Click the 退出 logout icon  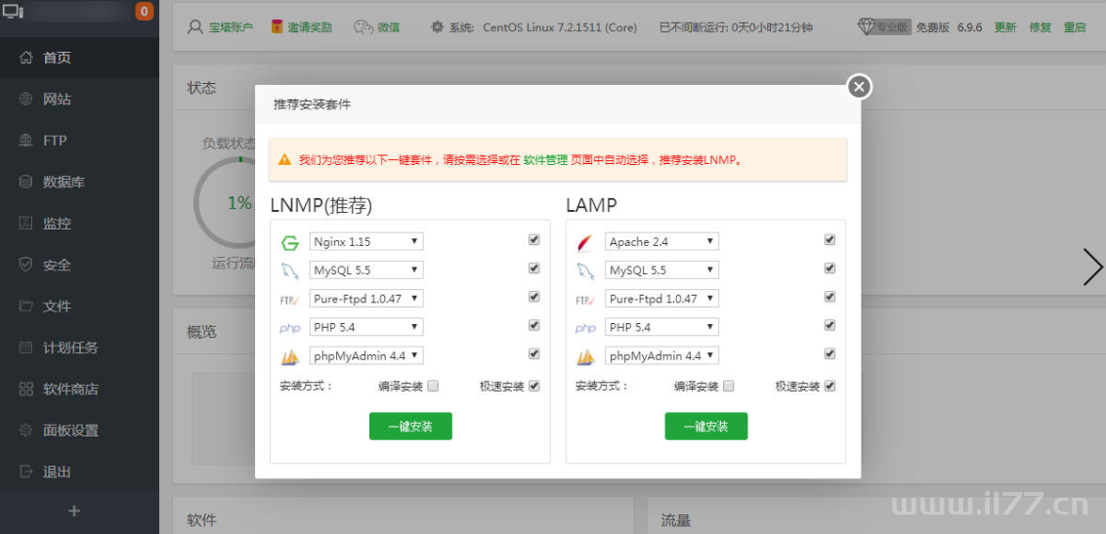pyautogui.click(x=26, y=472)
